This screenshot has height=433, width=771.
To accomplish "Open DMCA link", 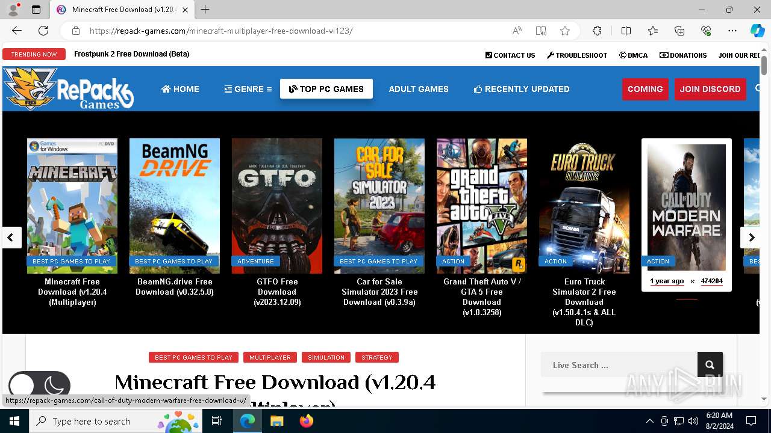I will click(633, 55).
